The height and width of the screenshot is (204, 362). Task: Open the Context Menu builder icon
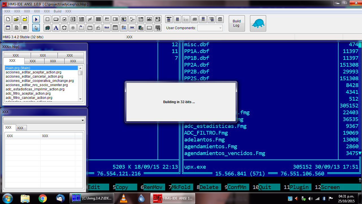(178, 19)
